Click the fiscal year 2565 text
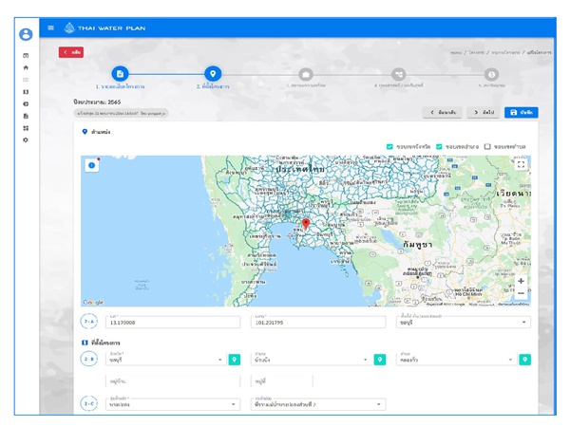Viewport: 570px width, 427px height. [x=97, y=102]
